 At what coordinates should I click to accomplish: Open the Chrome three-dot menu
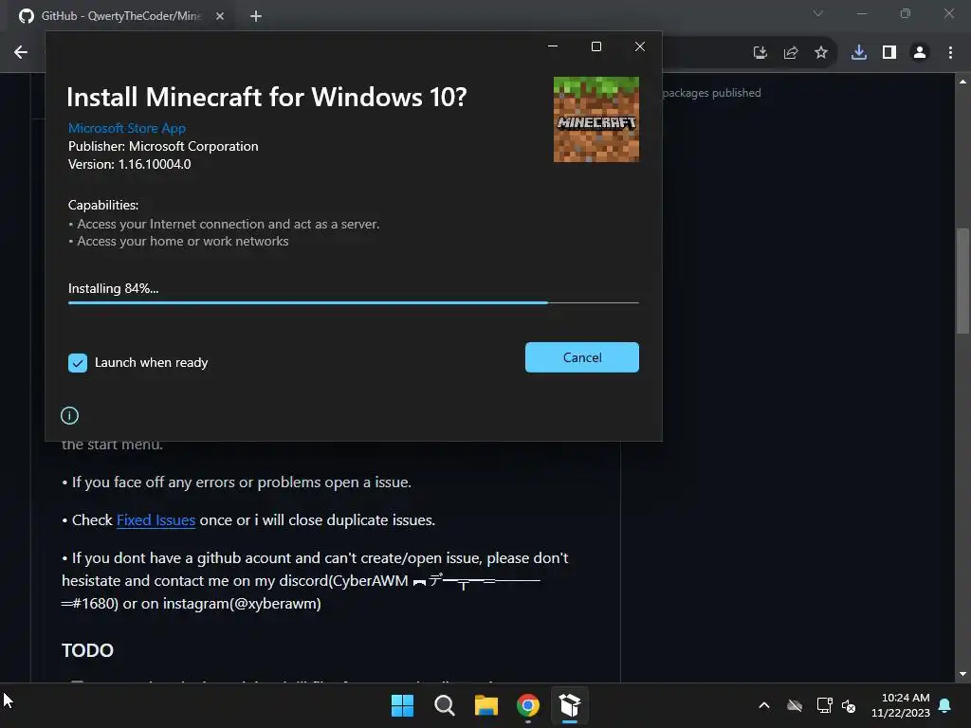pos(950,53)
